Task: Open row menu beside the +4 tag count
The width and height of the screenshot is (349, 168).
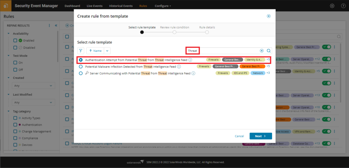Action: click(334, 119)
